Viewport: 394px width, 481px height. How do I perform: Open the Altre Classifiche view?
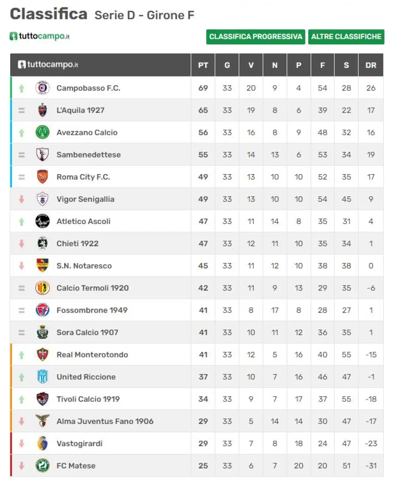point(346,37)
